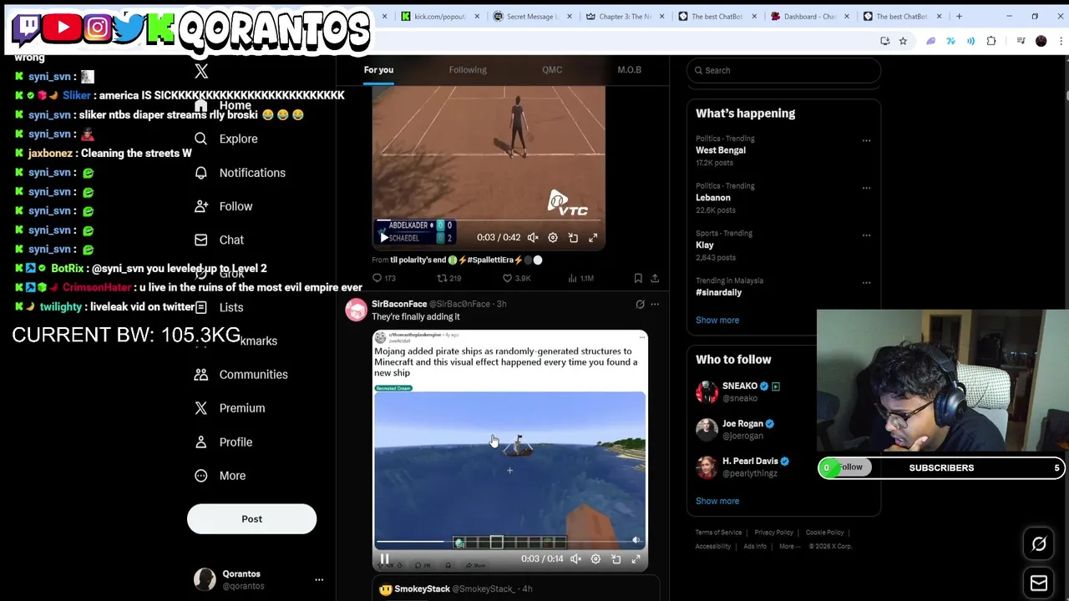Open Joe Rogan suggested profile
This screenshot has height=601, width=1069.
point(742,424)
